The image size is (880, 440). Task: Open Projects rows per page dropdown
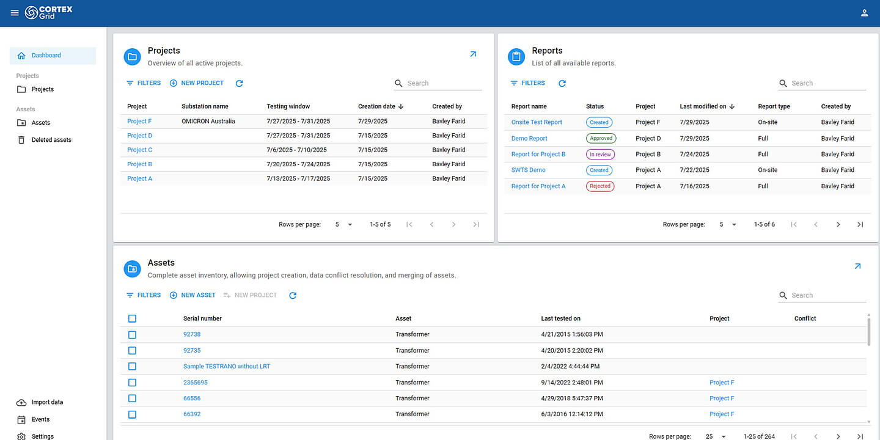coord(344,224)
